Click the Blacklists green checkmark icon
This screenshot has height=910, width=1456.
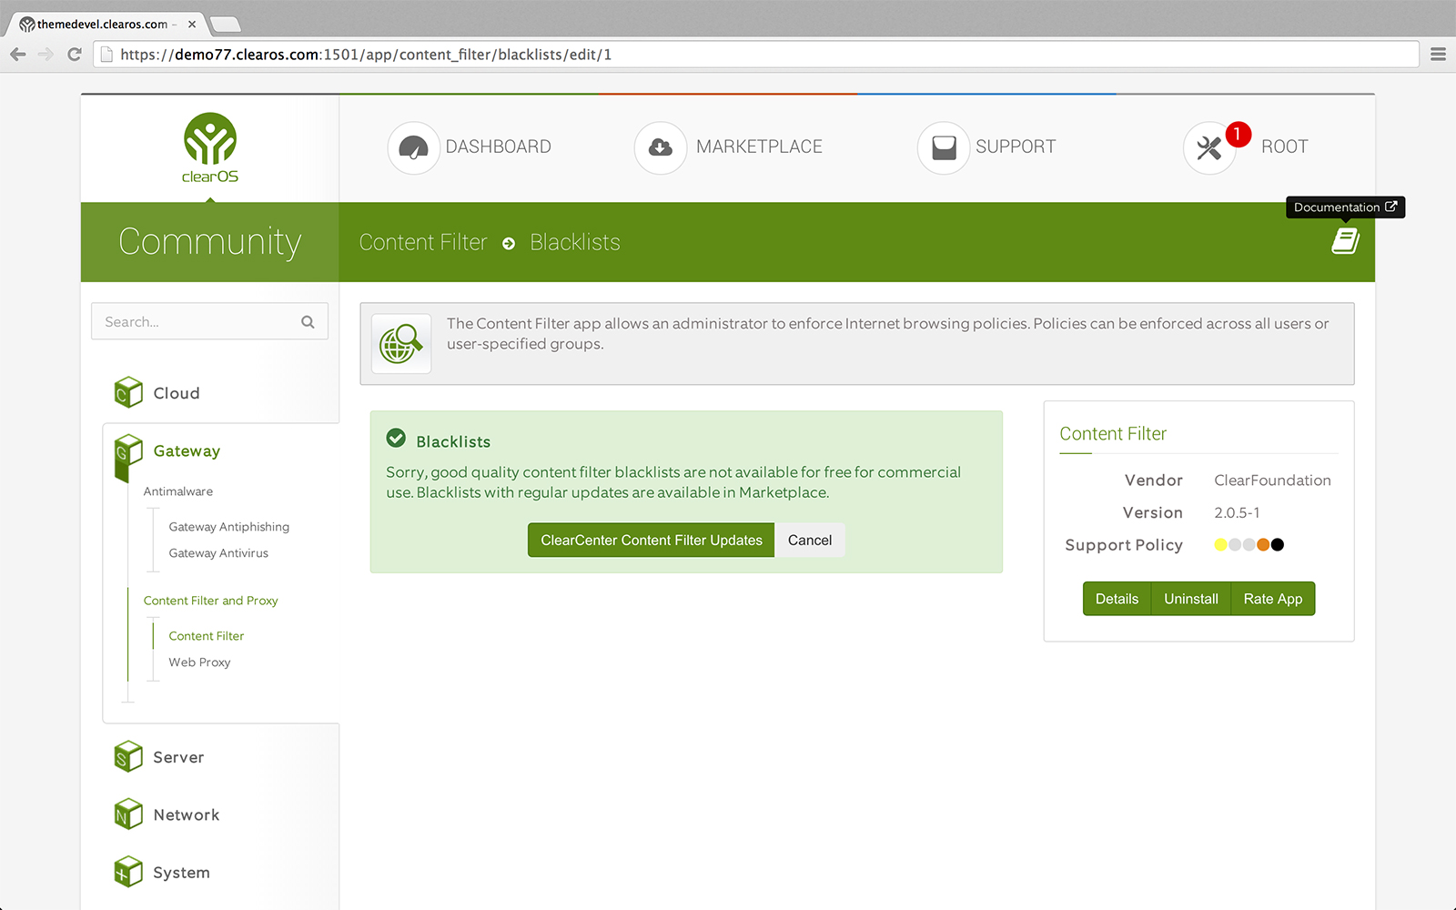396,439
